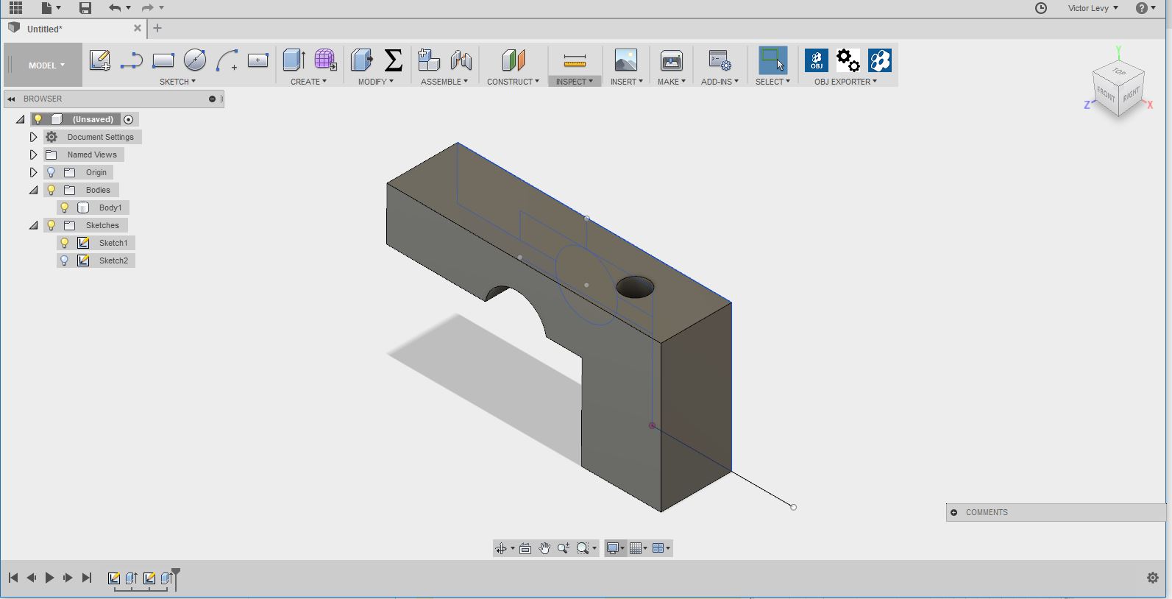
Task: Open the Help menu
Action: pyautogui.click(x=1146, y=8)
